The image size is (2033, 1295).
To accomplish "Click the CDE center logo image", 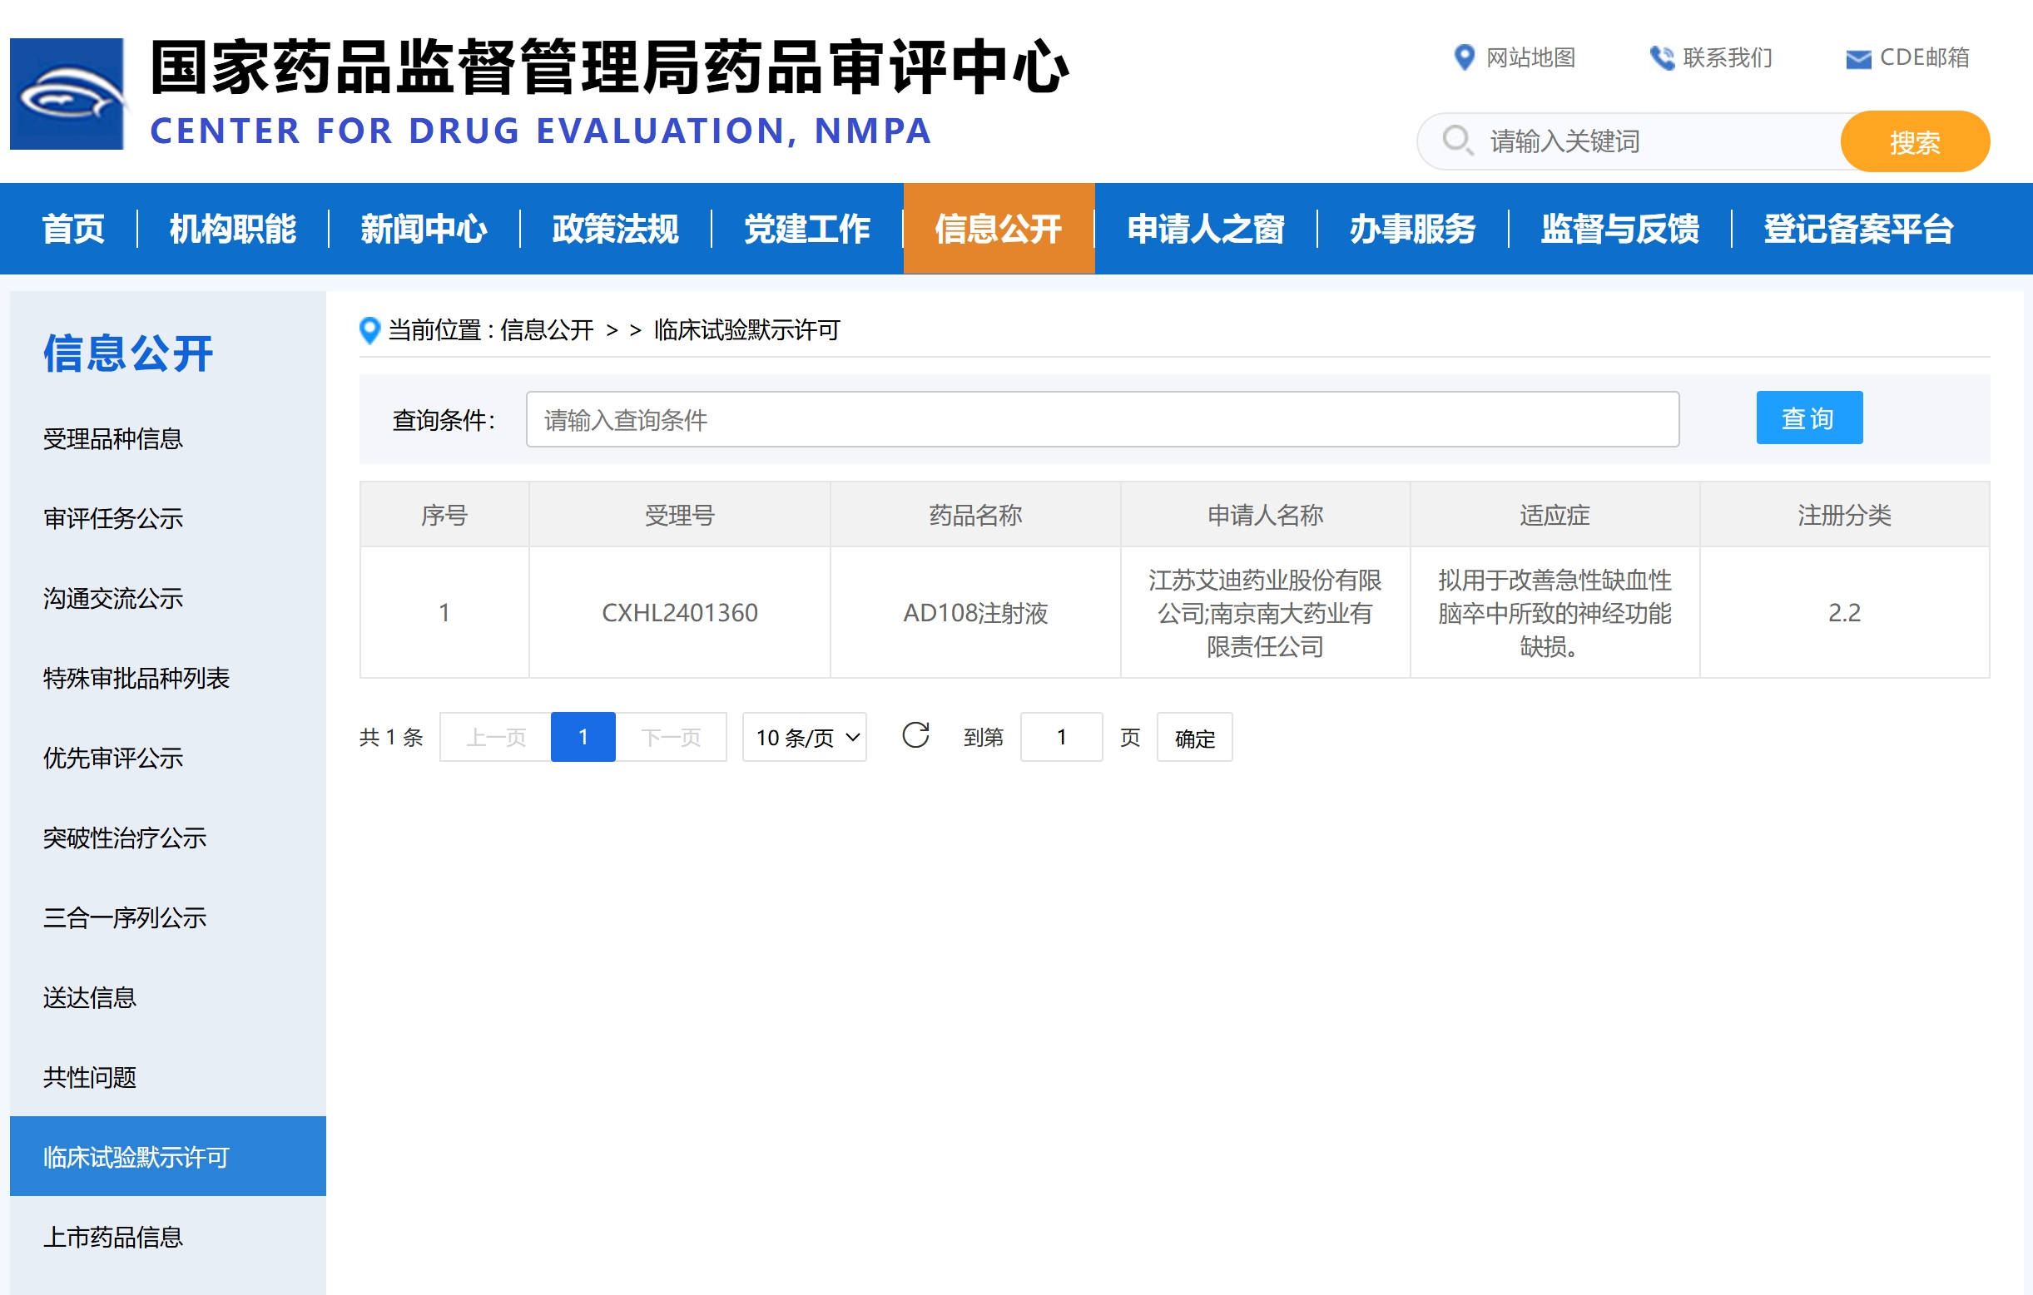I will pyautogui.click(x=67, y=94).
